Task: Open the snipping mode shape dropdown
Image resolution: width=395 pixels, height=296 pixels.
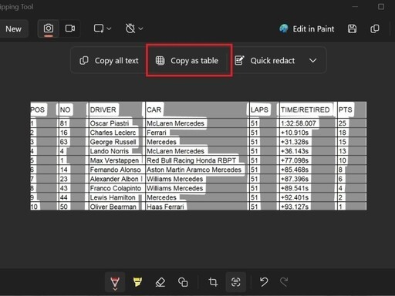Action: click(103, 29)
